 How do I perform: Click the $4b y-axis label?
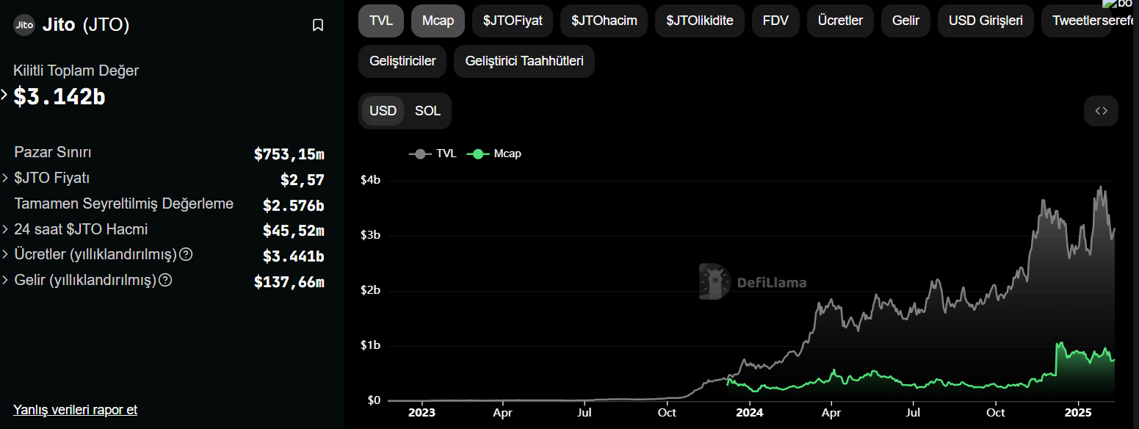tap(369, 181)
